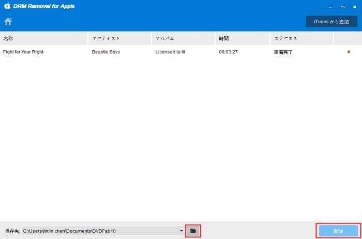Sort by 名称 column header
The height and width of the screenshot is (239, 362).
tap(43, 39)
